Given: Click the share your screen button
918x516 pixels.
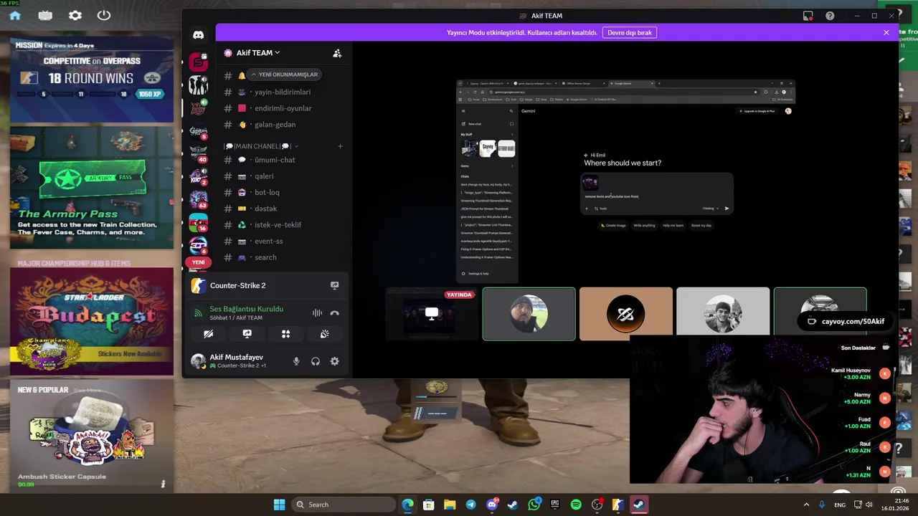Looking at the screenshot, I should tap(247, 334).
